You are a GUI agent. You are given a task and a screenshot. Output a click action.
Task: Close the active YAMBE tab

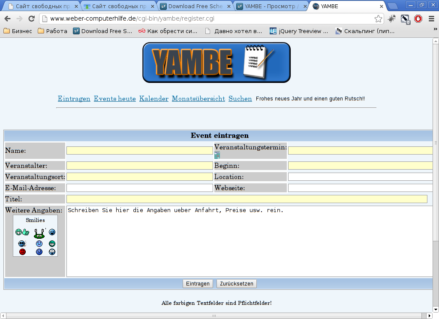tap(381, 6)
